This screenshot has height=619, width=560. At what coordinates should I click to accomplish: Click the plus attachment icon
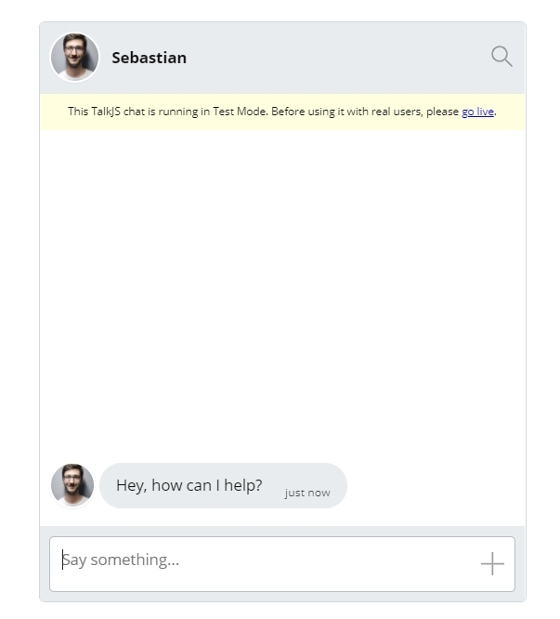pos(492,563)
